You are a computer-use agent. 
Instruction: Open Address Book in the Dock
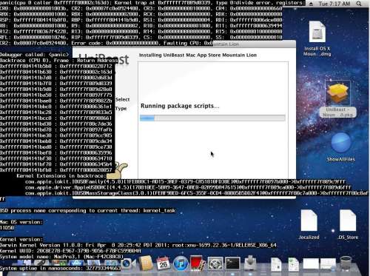146,263
